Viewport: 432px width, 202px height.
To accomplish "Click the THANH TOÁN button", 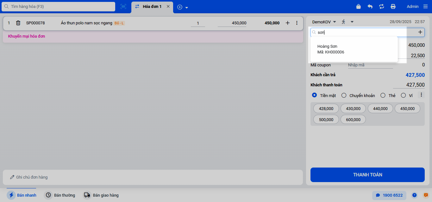I will (367, 175).
